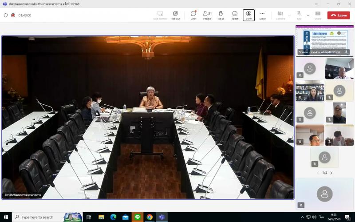Screen dimensions: 355x222
Task: Open Task View on the taskbar
Action: click(x=88, y=217)
